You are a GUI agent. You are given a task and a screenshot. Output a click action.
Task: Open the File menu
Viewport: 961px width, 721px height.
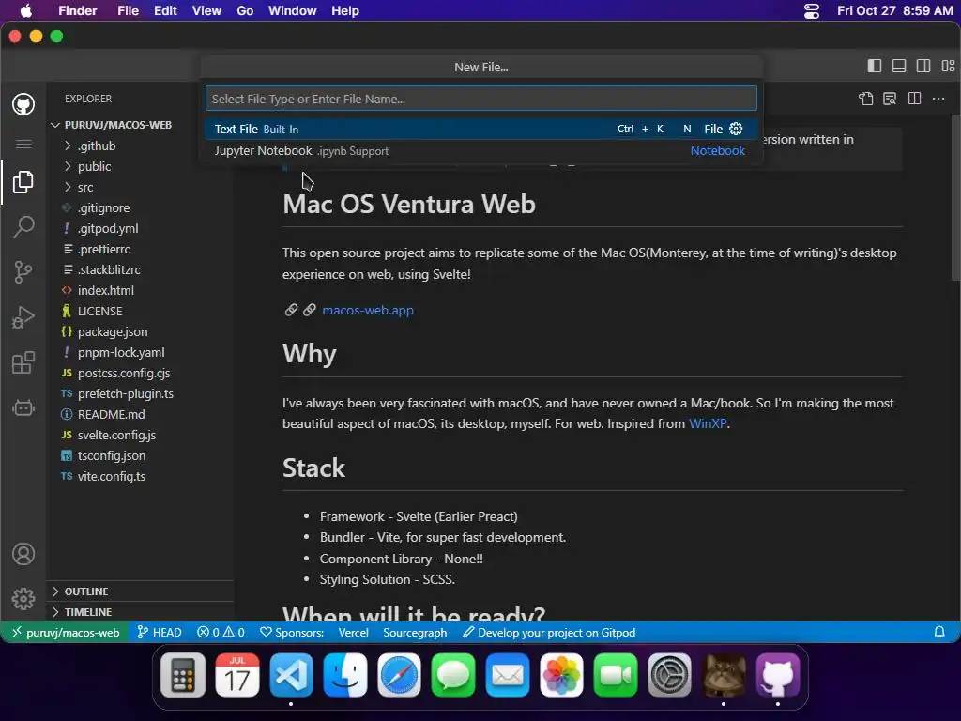point(128,11)
